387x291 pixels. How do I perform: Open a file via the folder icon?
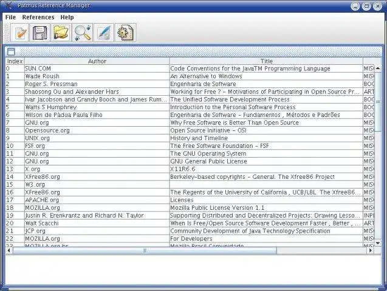pos(61,33)
